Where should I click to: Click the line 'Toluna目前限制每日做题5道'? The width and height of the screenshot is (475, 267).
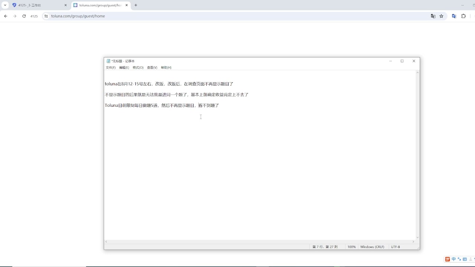pos(162,105)
